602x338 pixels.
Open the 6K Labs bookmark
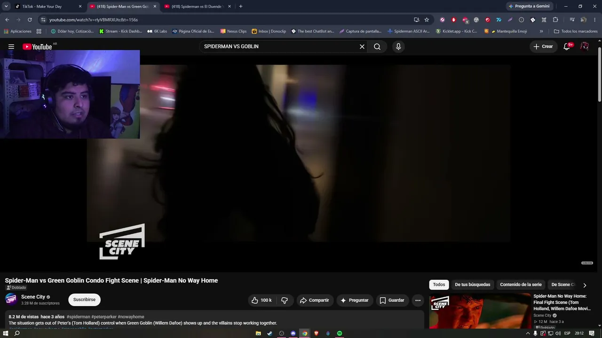(157, 31)
